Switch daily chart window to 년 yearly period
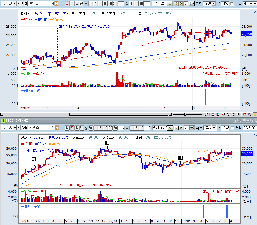 pos(82,3)
